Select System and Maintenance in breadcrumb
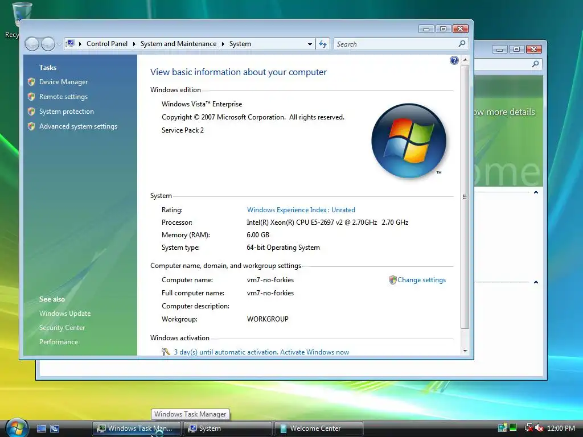This screenshot has width=583, height=437. click(x=178, y=44)
